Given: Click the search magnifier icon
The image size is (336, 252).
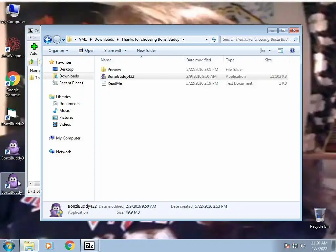Looking at the screenshot, I should tap(296, 39).
